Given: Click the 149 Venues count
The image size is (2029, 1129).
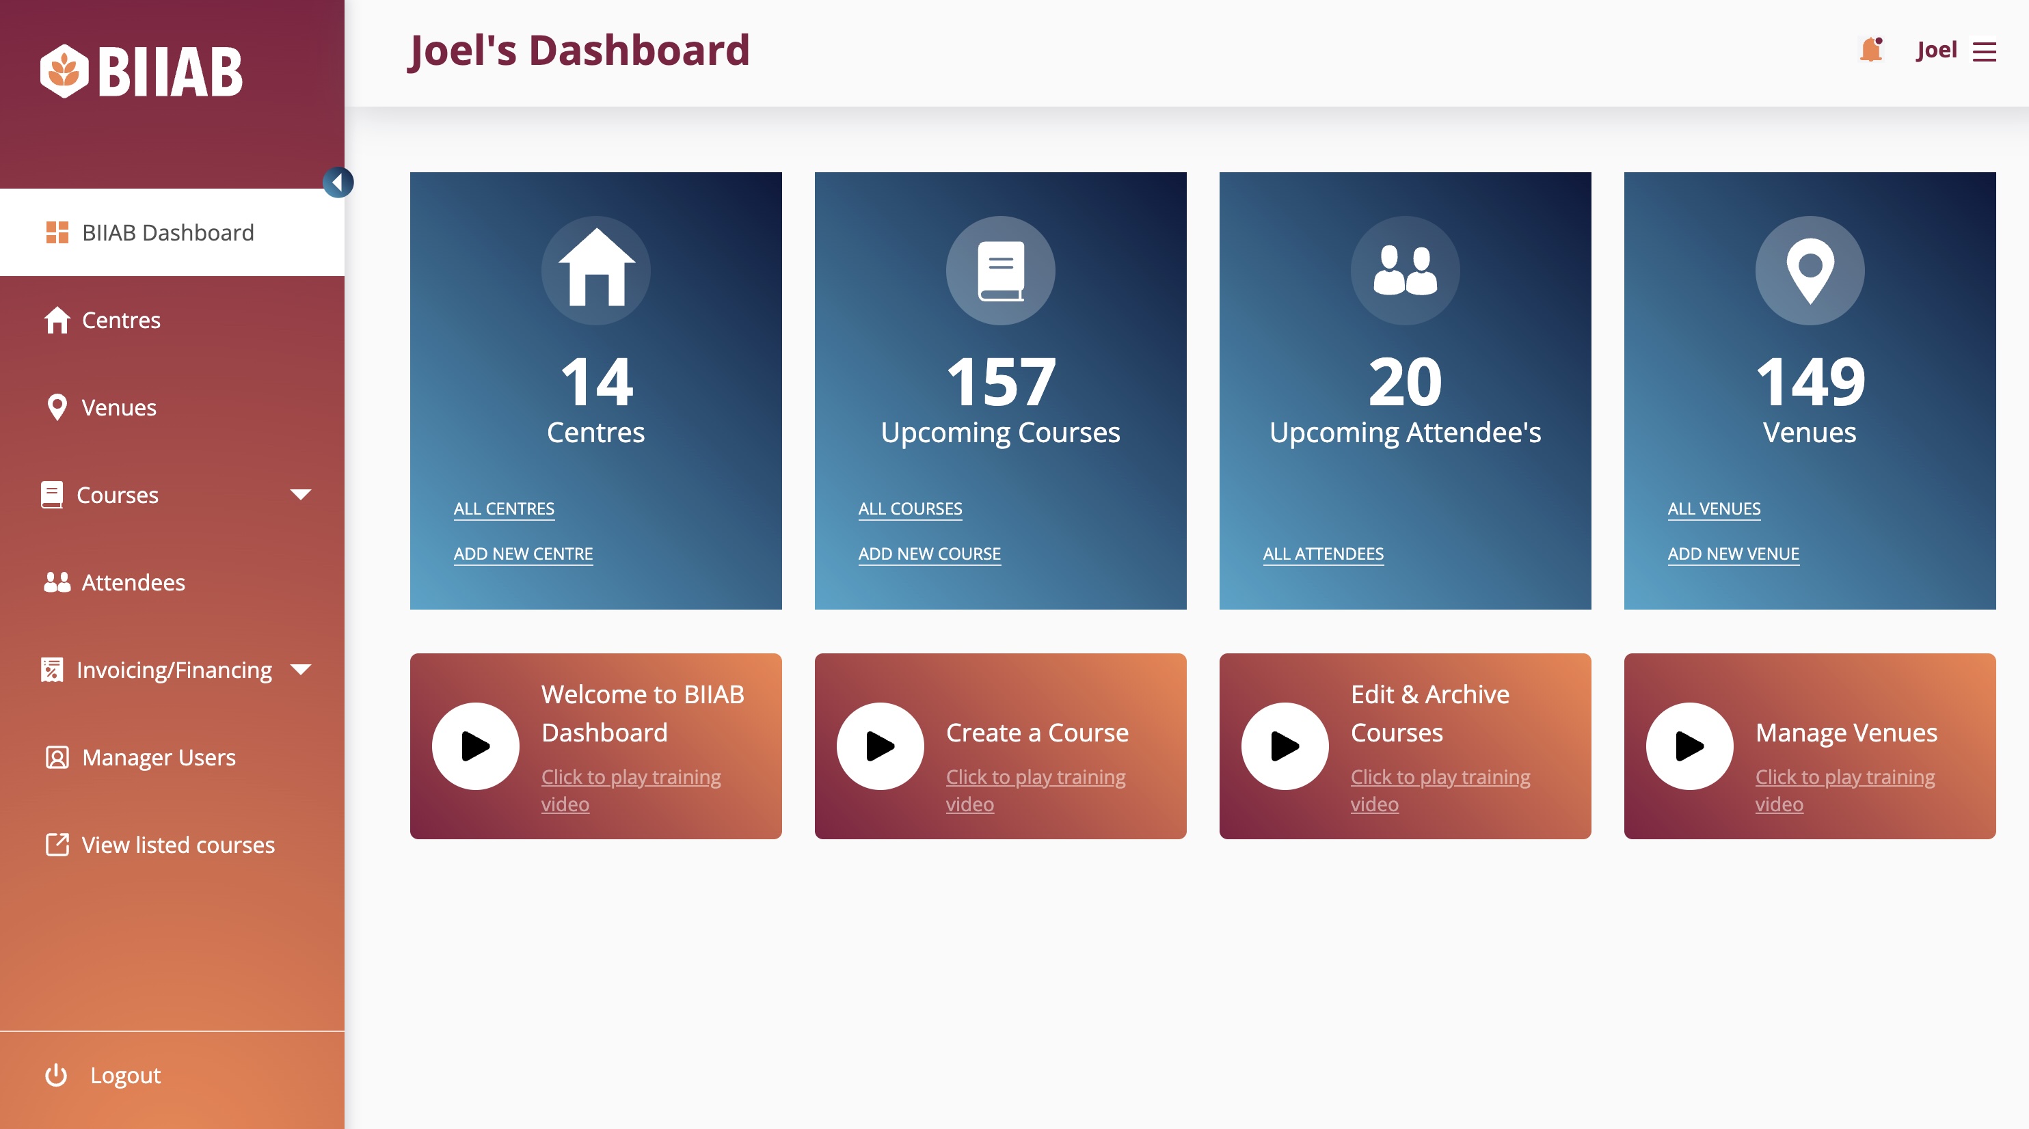Looking at the screenshot, I should (x=1810, y=382).
